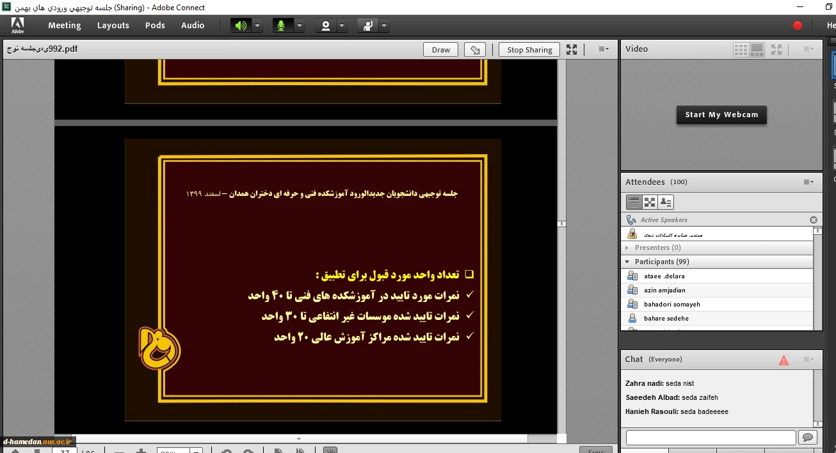The image size is (836, 453).
Task: Click the Draw button
Action: coord(440,50)
